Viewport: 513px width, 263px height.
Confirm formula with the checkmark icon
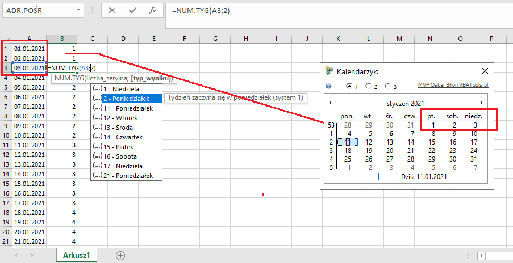(x=132, y=10)
